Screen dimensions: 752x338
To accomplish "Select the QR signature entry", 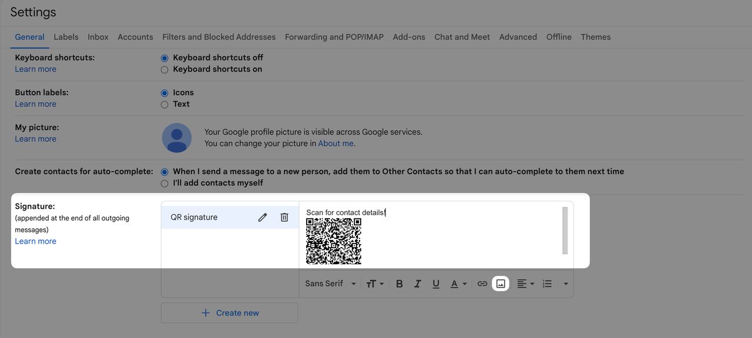I will 230,217.
